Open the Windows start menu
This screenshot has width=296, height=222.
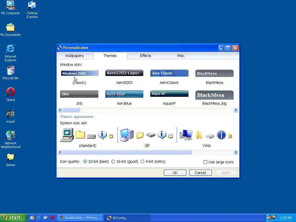pos(13,218)
